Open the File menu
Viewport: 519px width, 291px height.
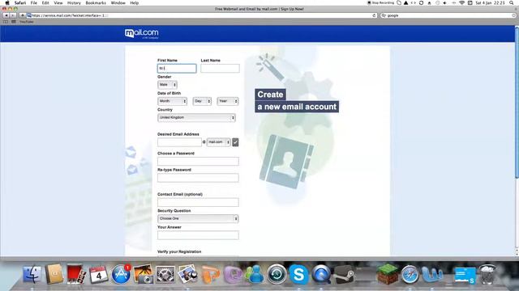[34, 2]
